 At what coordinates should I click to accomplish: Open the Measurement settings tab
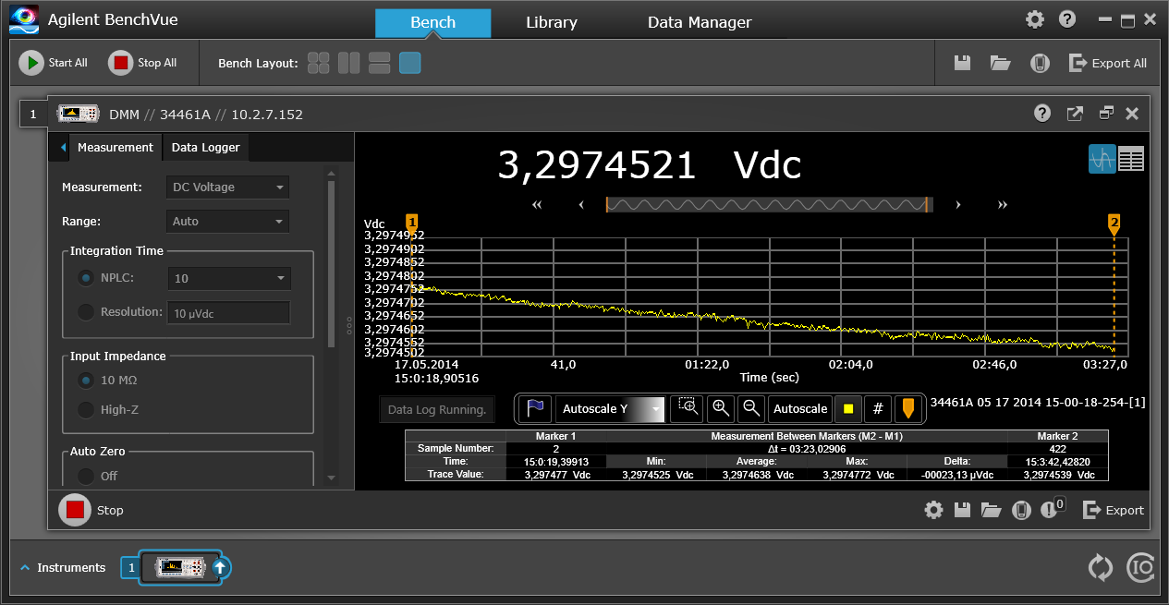pos(116,148)
